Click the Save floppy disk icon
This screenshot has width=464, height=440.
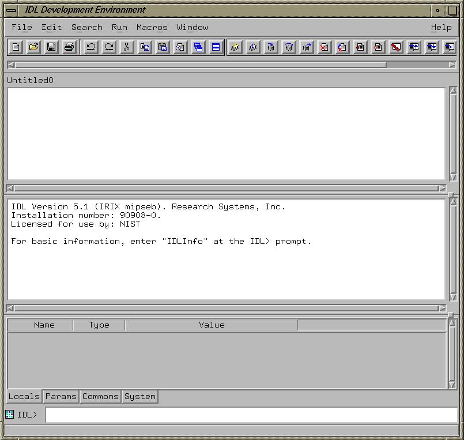[51, 47]
